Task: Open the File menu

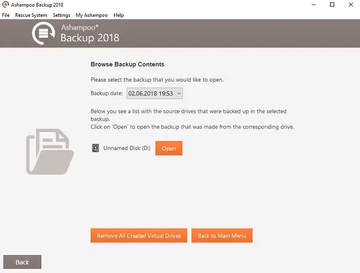Action: (6, 15)
